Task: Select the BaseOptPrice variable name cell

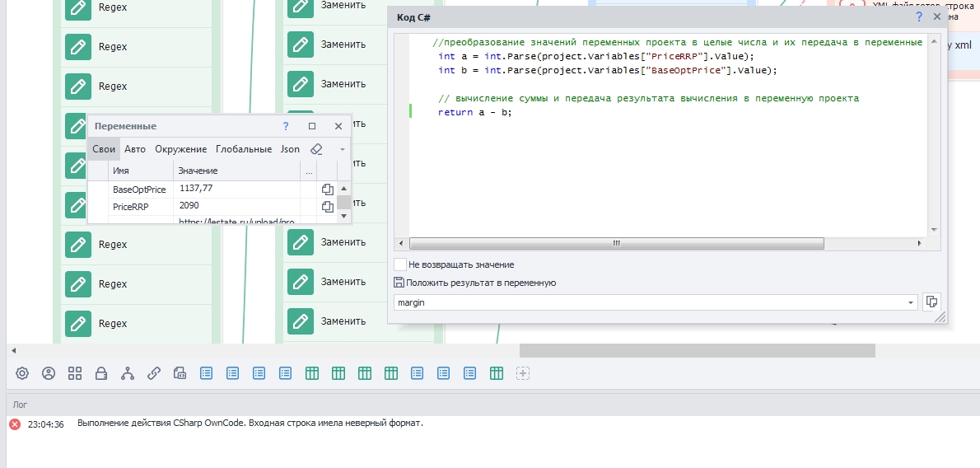Action: click(140, 190)
